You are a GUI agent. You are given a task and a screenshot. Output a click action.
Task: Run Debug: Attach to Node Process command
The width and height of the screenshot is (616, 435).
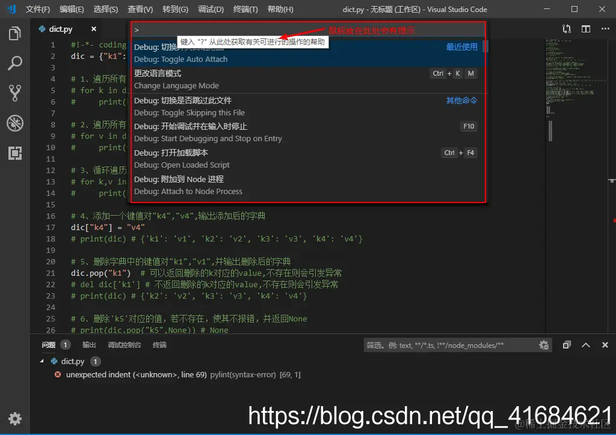click(309, 185)
